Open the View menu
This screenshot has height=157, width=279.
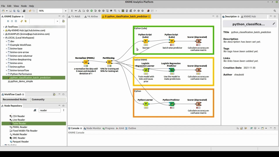click(x=16, y=6)
